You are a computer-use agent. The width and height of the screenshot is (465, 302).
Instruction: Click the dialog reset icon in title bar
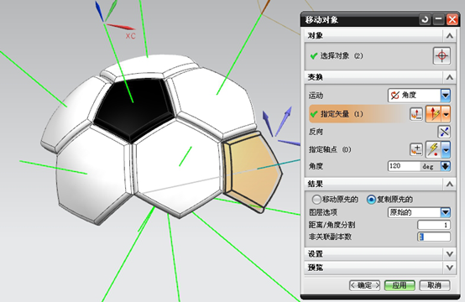click(425, 19)
